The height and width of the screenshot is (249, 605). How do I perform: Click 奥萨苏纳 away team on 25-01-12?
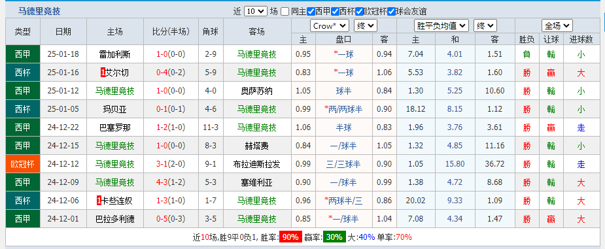click(x=256, y=91)
